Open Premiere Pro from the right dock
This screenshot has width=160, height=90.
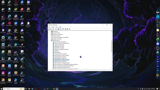pos(158,57)
